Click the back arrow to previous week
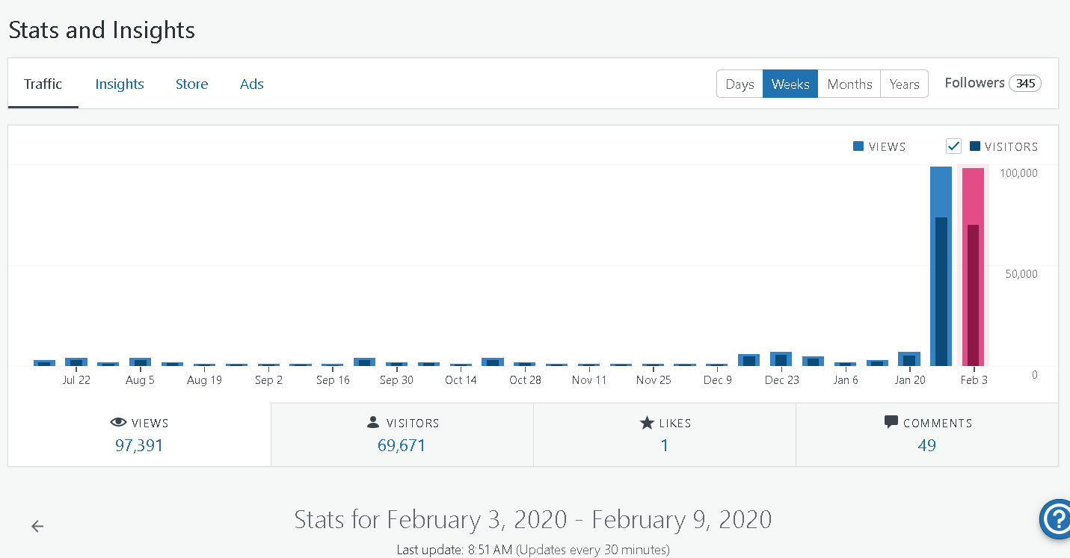 pos(37,527)
